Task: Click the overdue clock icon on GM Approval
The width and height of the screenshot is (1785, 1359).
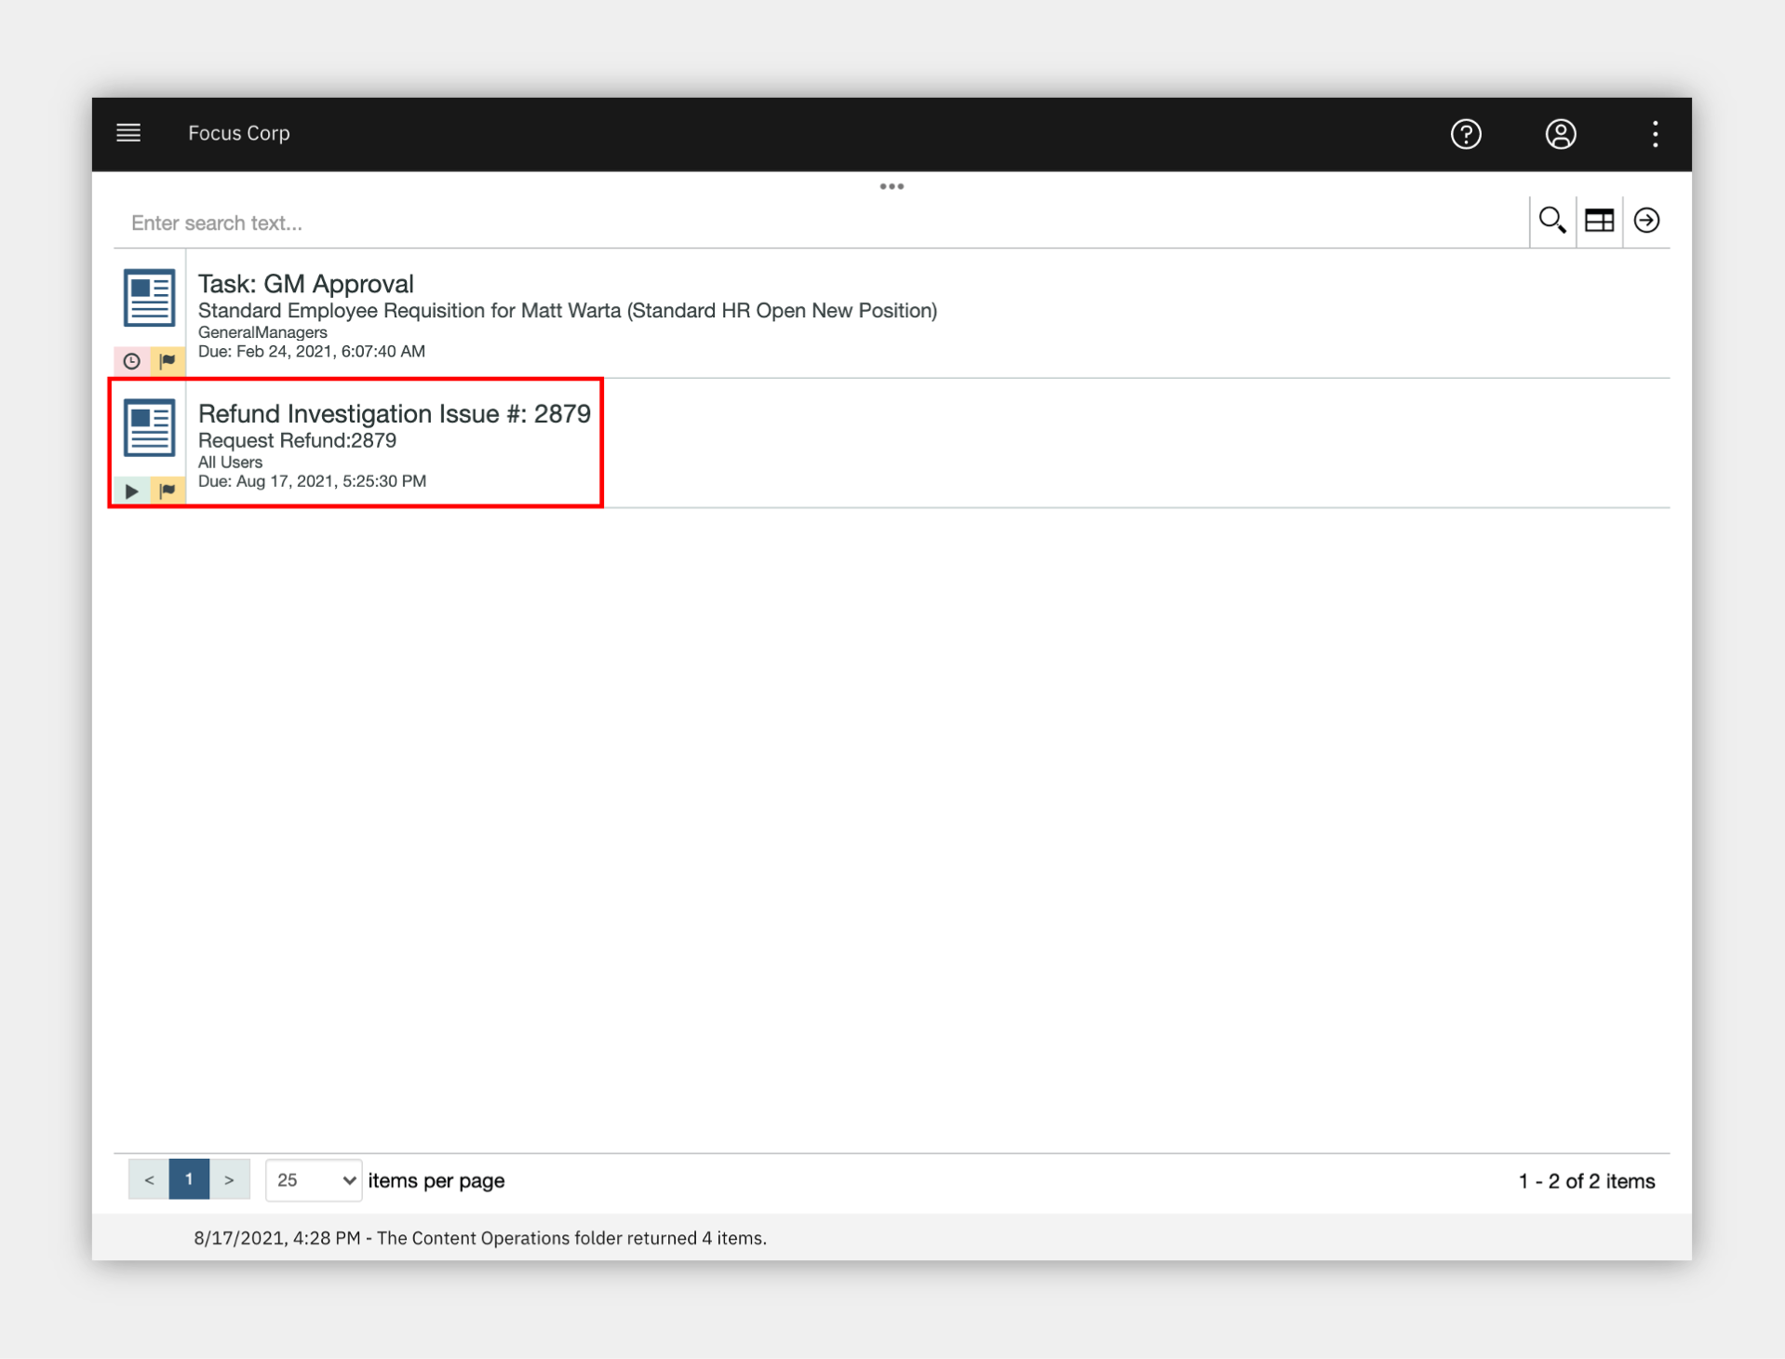Action: coord(131,361)
